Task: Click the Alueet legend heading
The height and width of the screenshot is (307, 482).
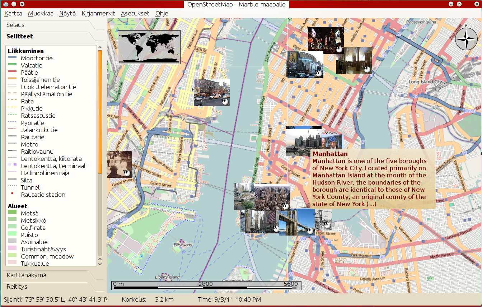Action: pos(18,206)
